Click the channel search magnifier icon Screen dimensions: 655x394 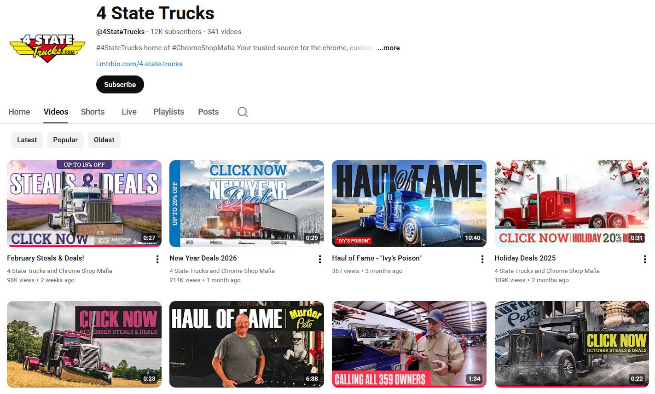(x=243, y=112)
